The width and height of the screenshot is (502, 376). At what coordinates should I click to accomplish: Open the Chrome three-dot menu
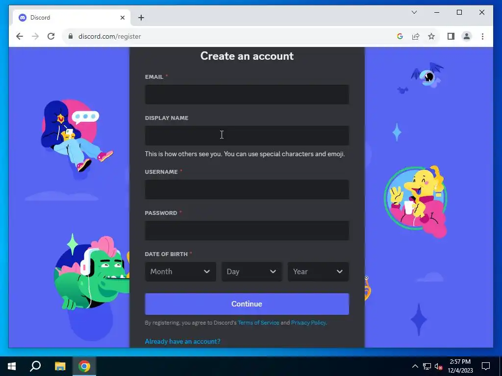482,36
